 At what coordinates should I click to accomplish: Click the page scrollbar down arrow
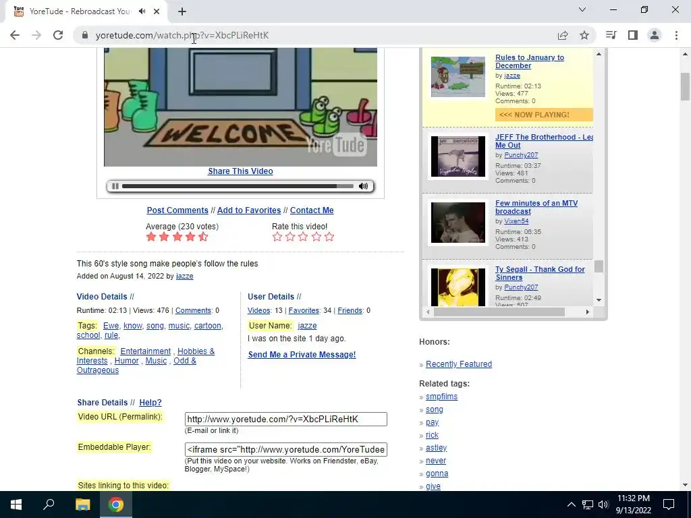(x=686, y=485)
